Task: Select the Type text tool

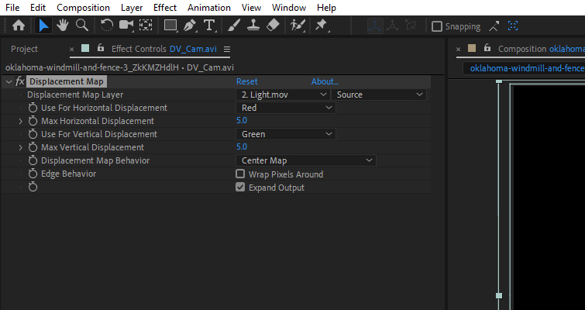Action: [209, 26]
